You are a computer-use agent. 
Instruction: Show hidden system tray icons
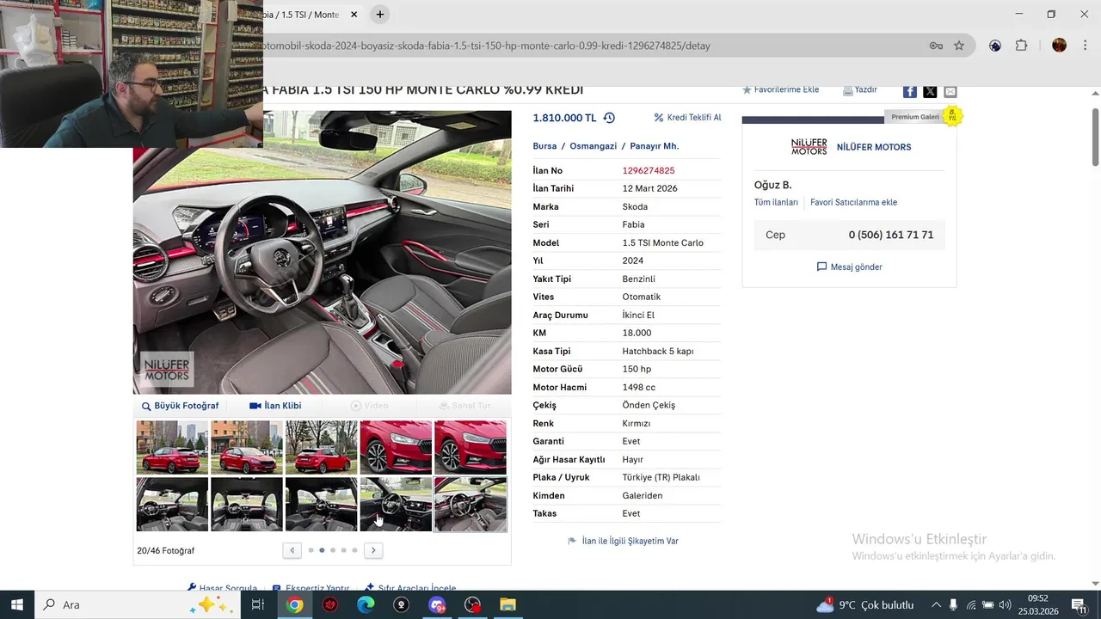936,604
